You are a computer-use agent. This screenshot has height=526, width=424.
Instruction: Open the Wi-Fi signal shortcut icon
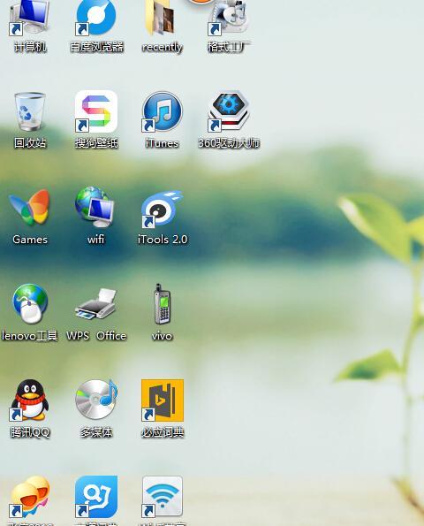click(x=163, y=497)
